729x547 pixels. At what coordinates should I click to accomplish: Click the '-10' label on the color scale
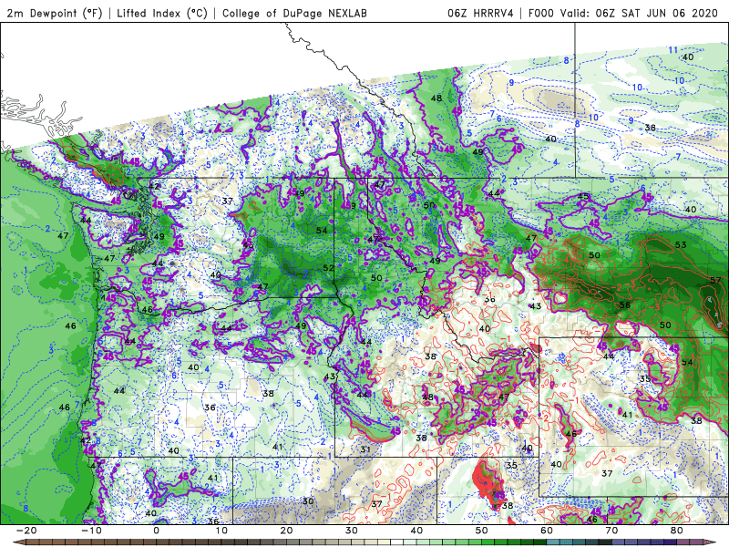(91, 531)
